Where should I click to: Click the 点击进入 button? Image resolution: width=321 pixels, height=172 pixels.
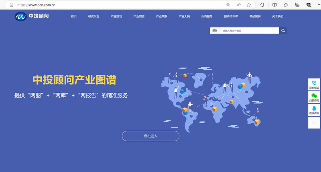pyautogui.click(x=151, y=136)
